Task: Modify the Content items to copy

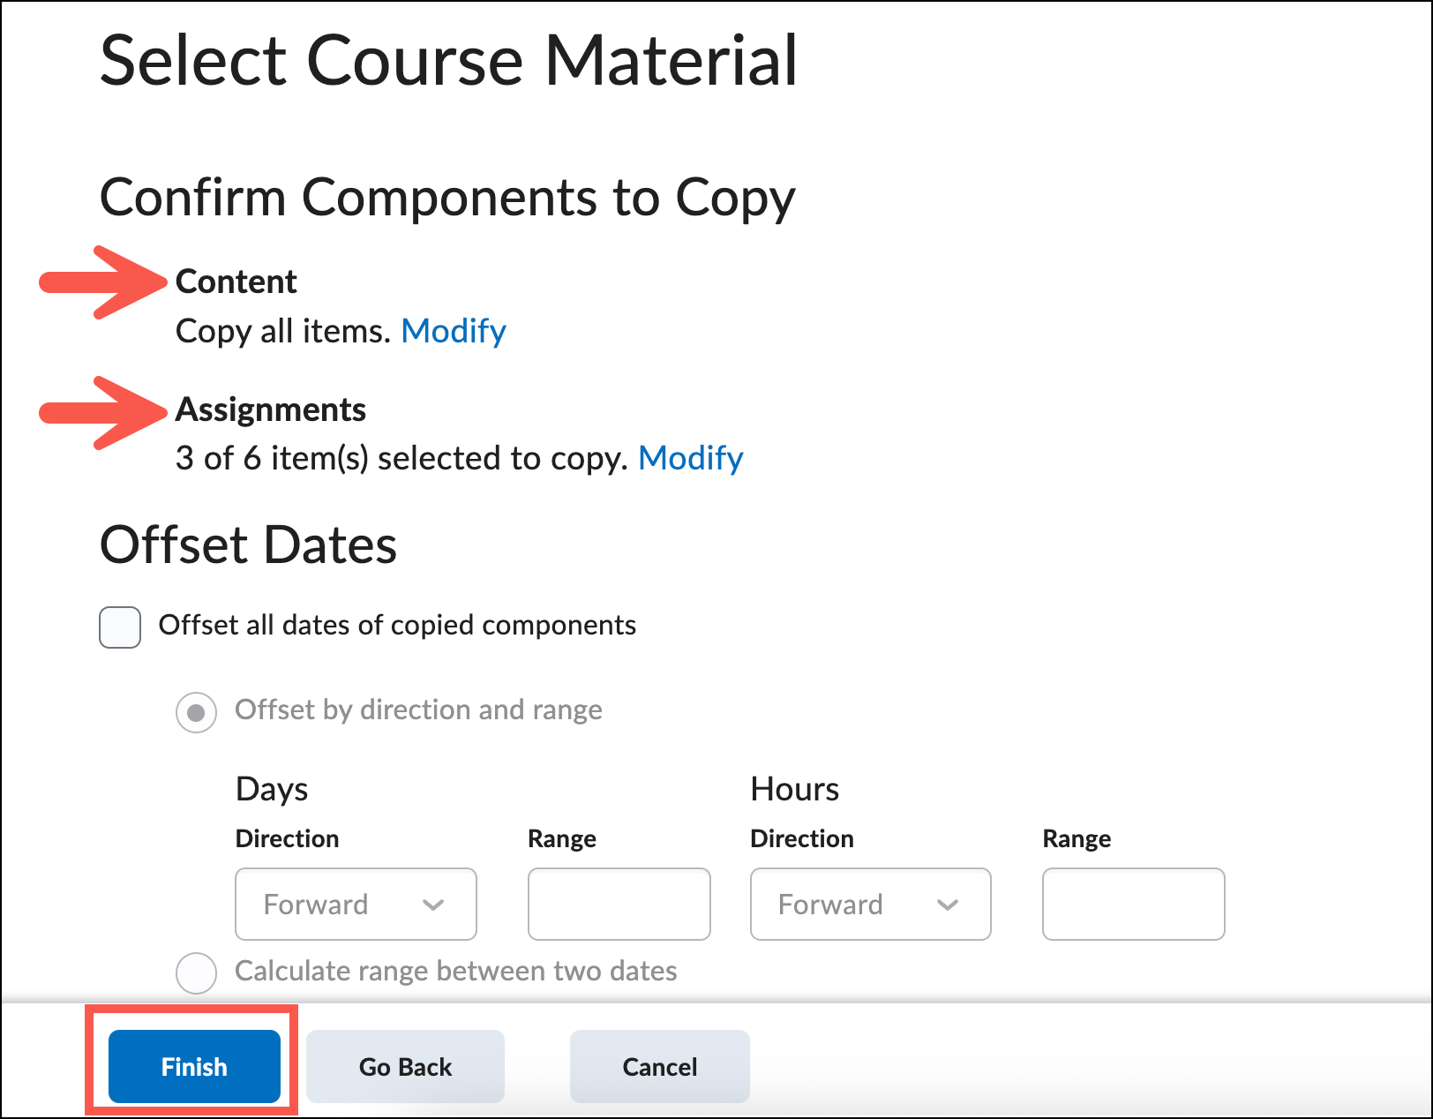Action: coord(454,331)
